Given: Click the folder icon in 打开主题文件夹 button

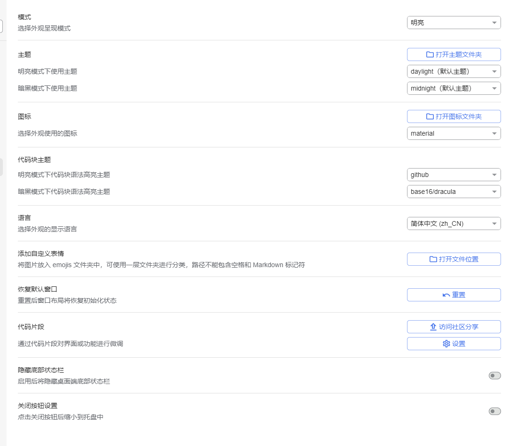Looking at the screenshot, I should [430, 54].
